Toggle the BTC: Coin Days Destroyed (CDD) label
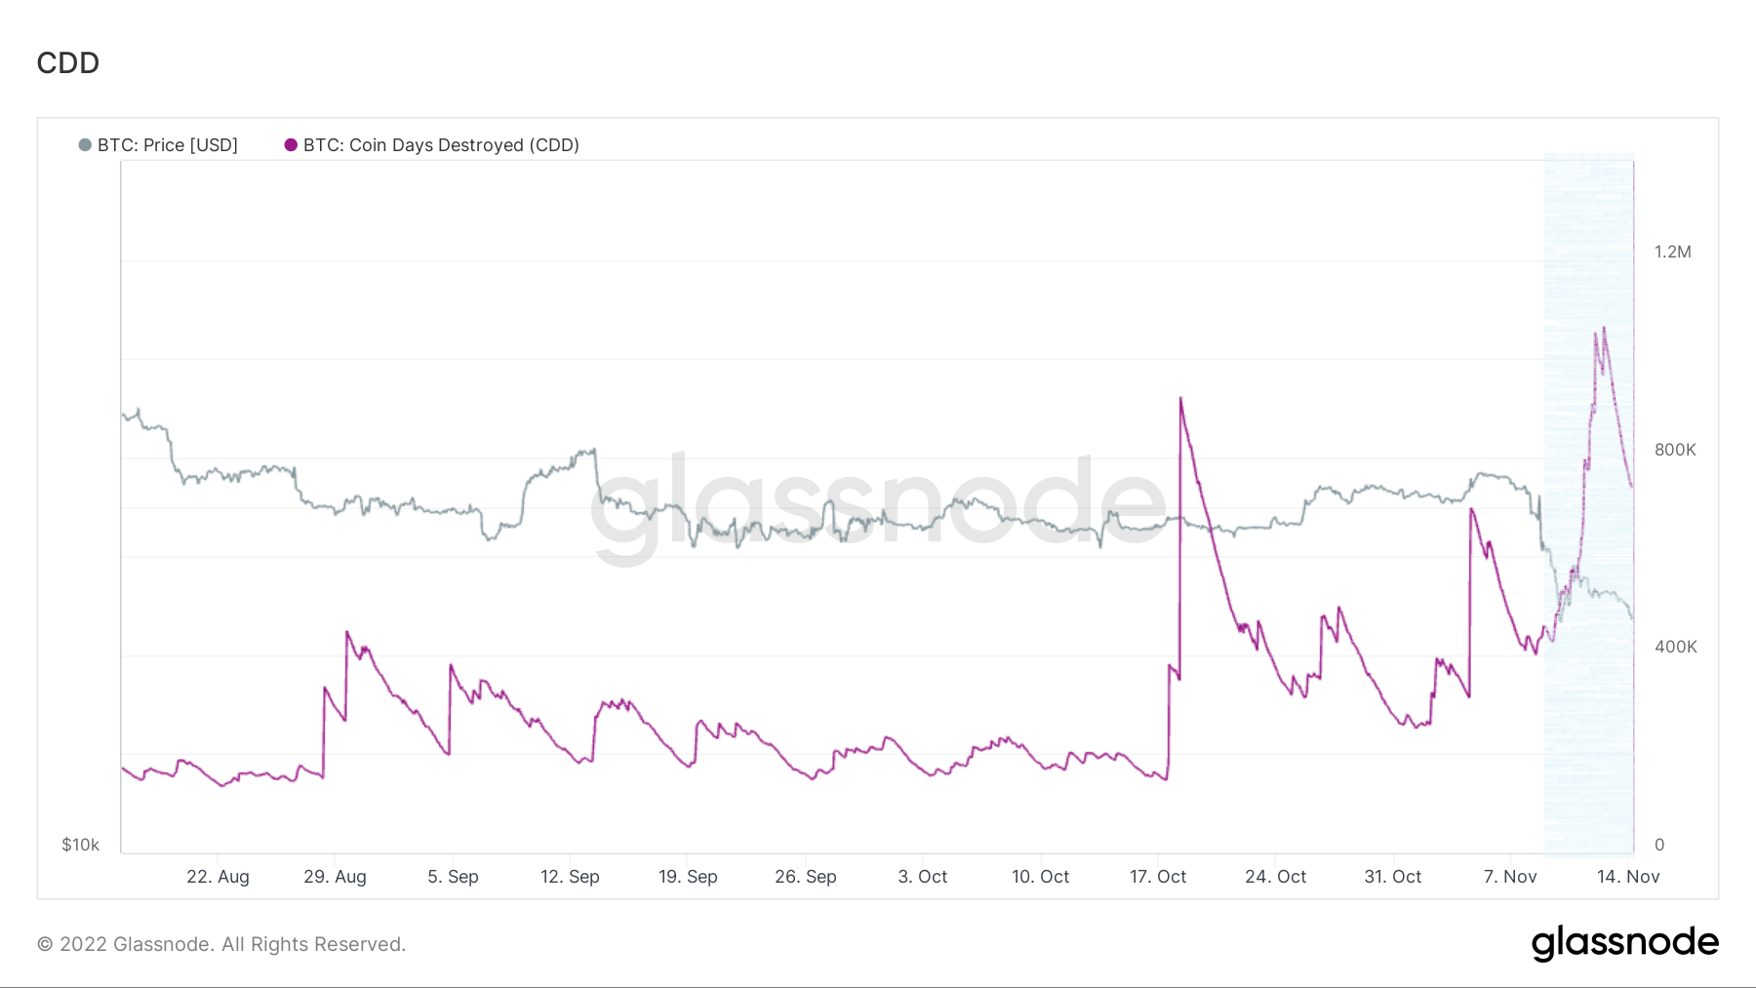The height and width of the screenshot is (988, 1756). 441,145
